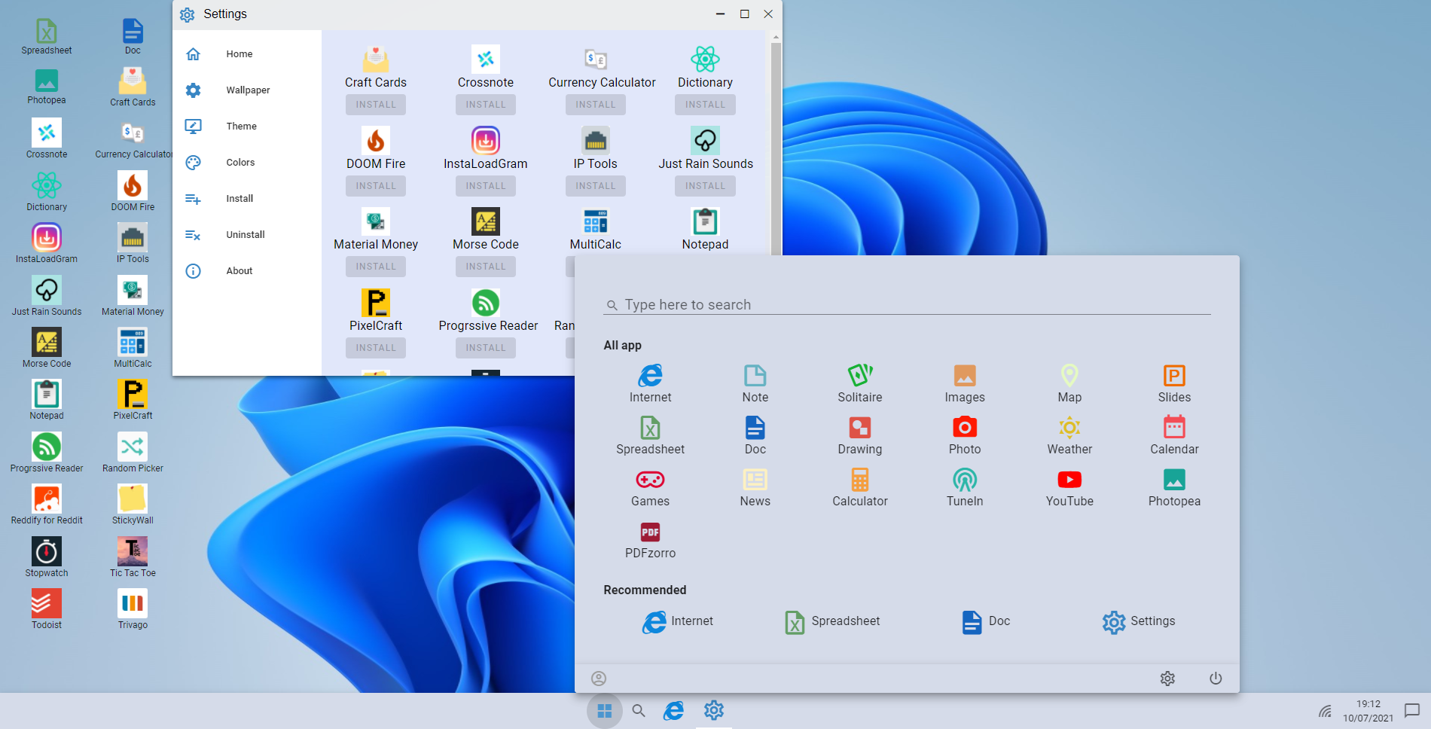Click the start menu search field
The width and height of the screenshot is (1431, 729).
(x=907, y=305)
